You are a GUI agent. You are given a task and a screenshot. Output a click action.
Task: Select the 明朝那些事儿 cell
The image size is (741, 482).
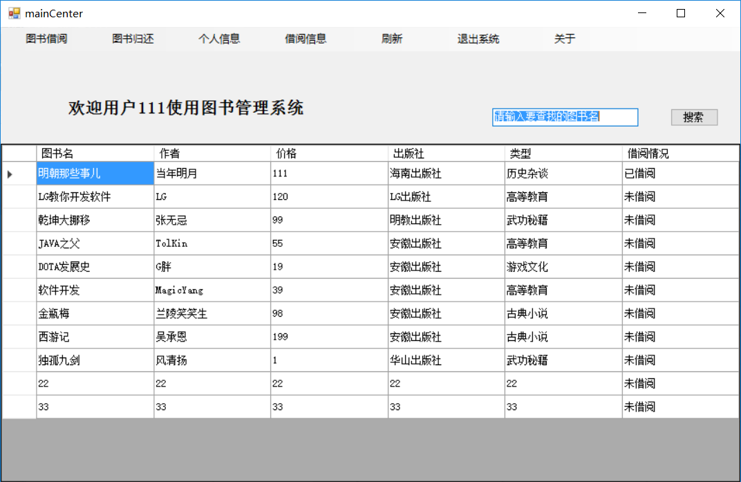pos(95,174)
